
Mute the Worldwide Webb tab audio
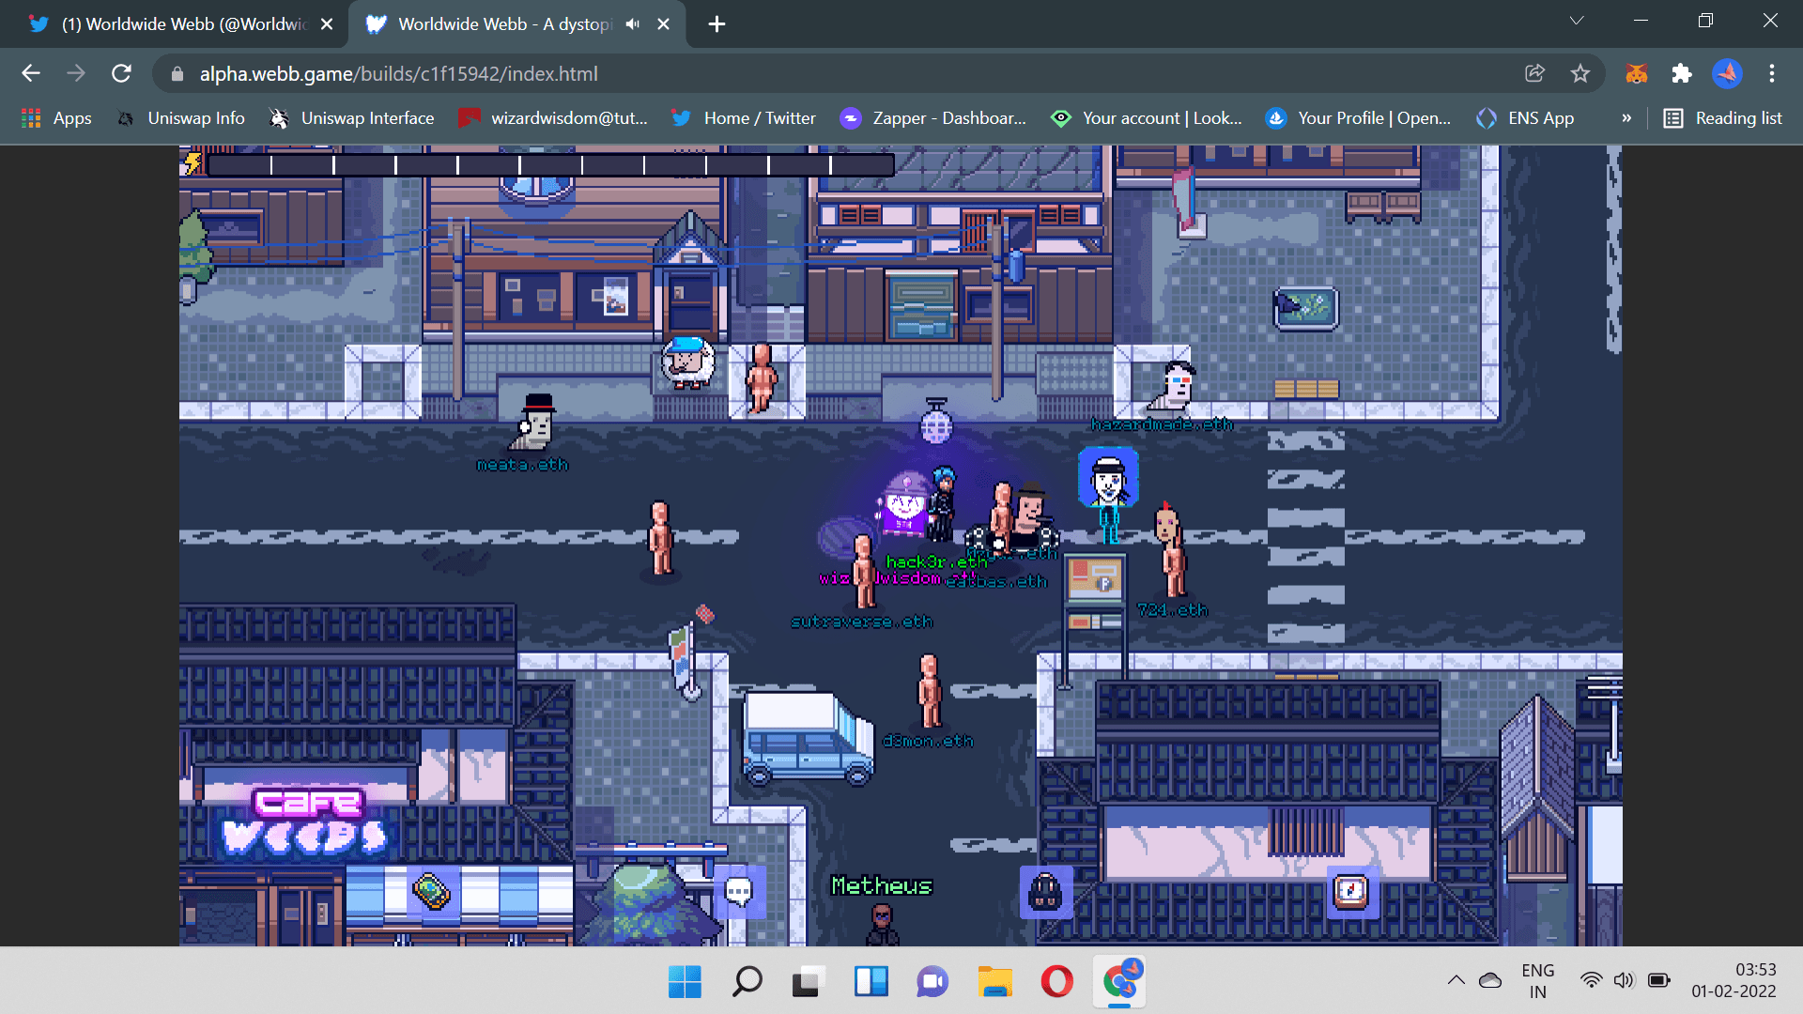click(x=633, y=24)
